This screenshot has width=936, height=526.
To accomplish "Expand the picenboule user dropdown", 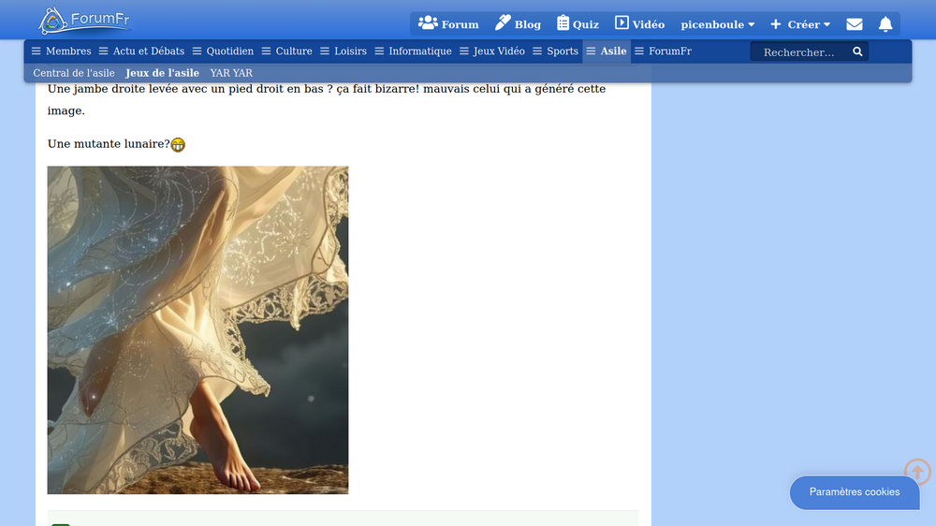I will (717, 24).
